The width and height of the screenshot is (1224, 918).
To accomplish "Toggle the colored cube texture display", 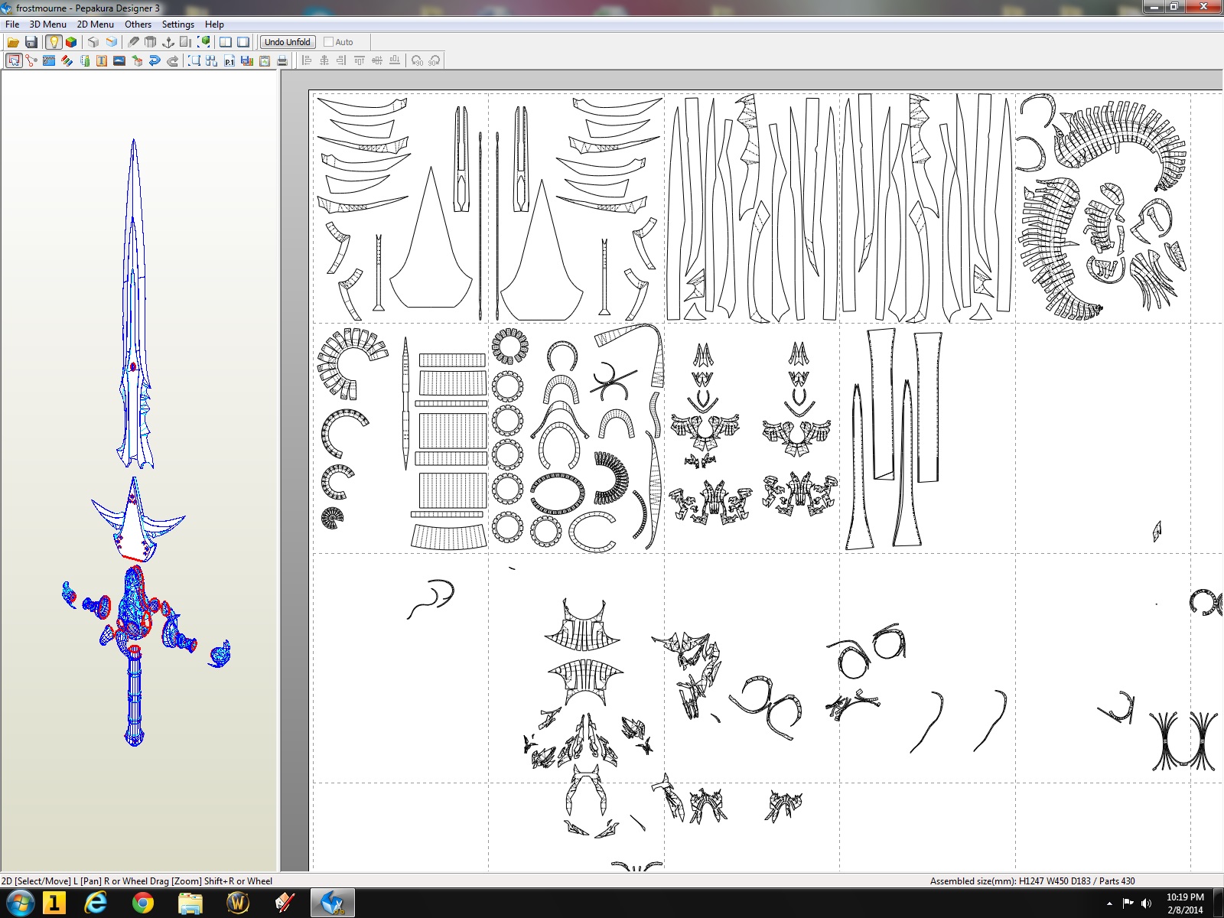I will (x=71, y=42).
